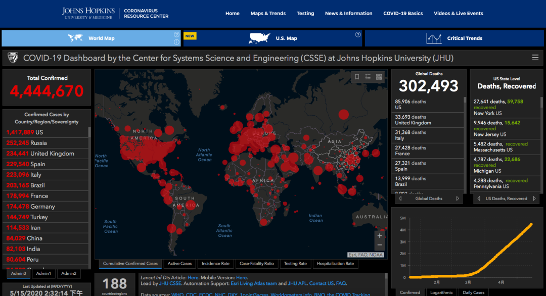Select Italy row with 223,096 cases
The width and height of the screenshot is (546, 296).
click(45, 175)
